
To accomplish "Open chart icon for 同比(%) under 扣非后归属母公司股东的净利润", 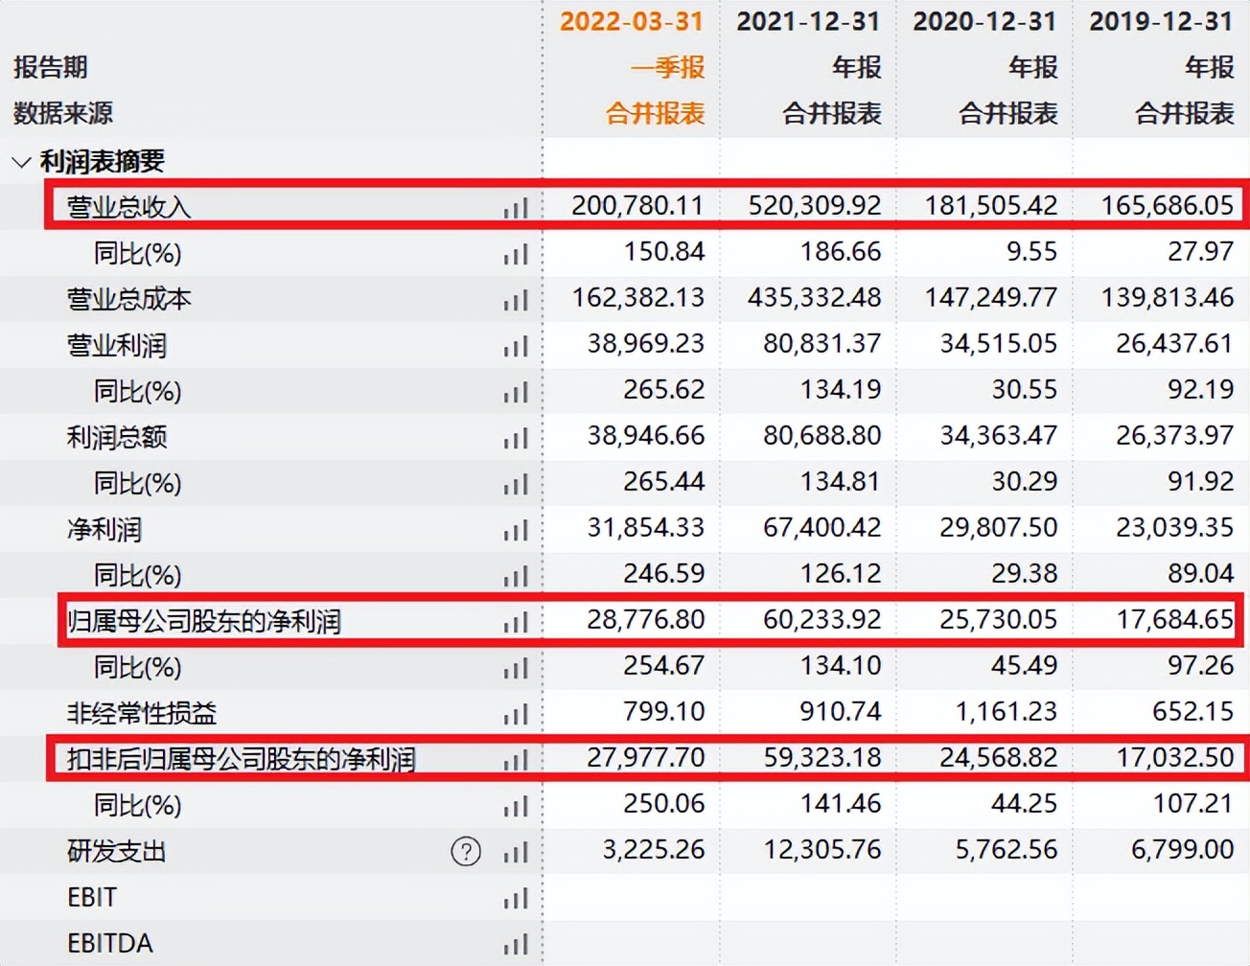I will coord(516,805).
